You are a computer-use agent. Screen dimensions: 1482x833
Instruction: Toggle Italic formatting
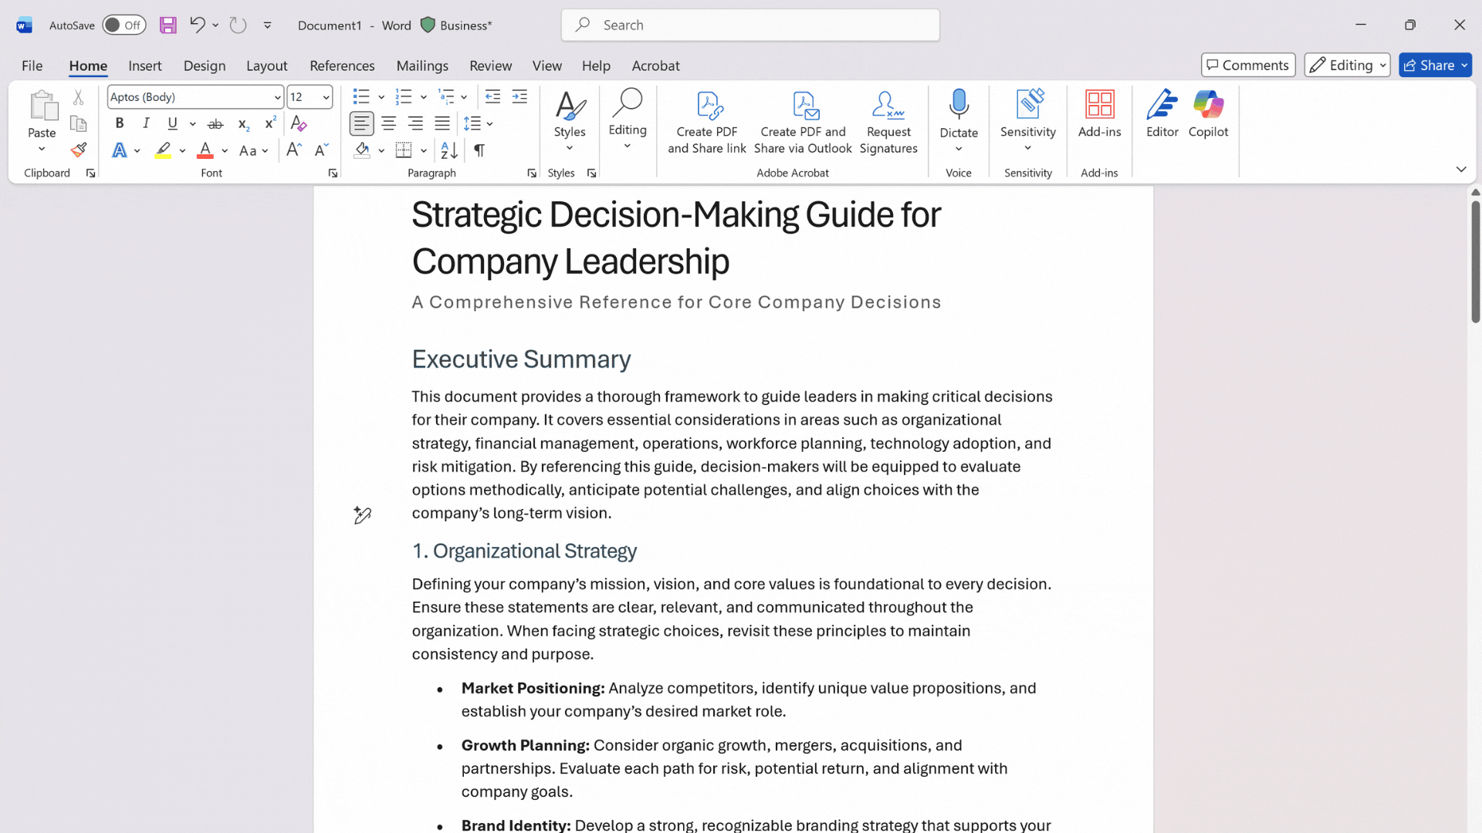146,123
